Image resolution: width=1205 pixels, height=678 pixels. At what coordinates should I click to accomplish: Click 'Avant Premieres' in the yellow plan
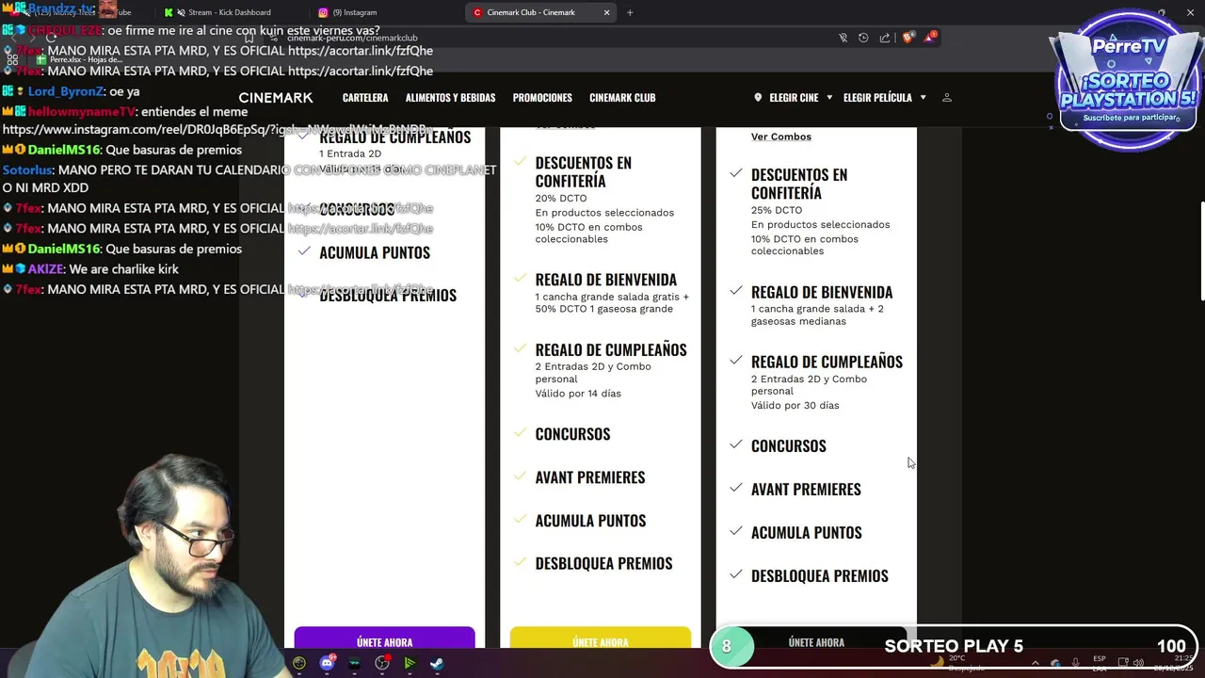(590, 477)
